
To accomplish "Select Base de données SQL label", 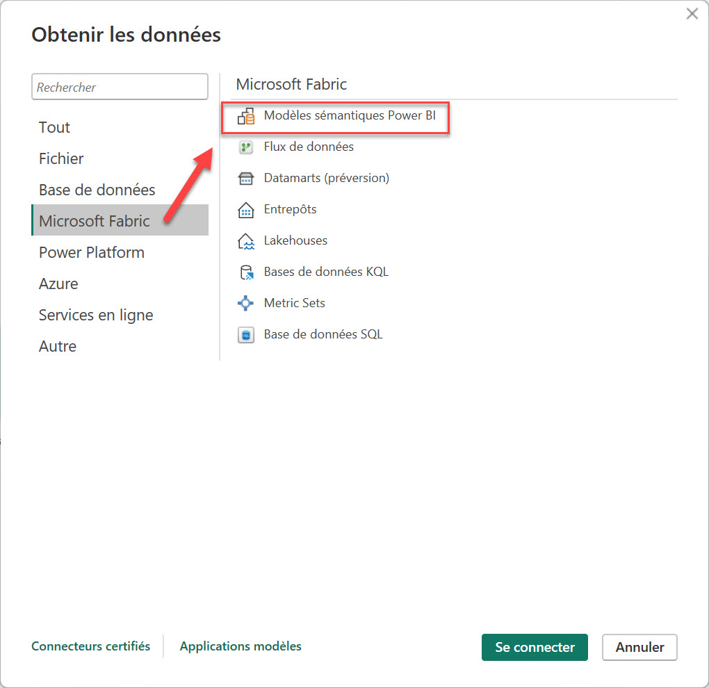I will (x=323, y=334).
